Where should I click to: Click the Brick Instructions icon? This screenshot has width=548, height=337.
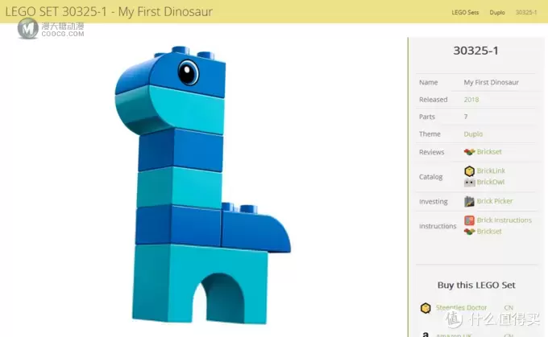click(x=469, y=220)
